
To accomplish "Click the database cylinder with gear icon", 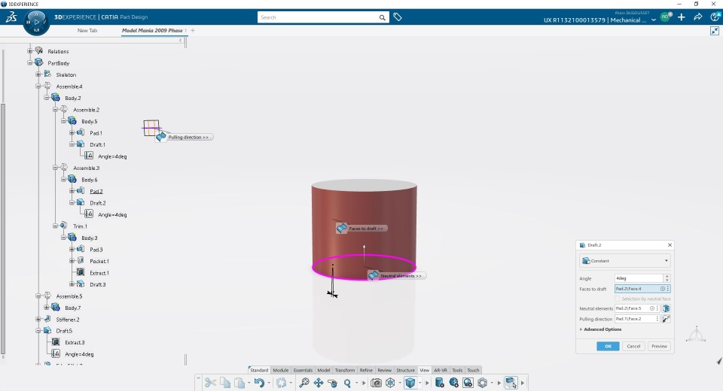I will tap(439, 383).
